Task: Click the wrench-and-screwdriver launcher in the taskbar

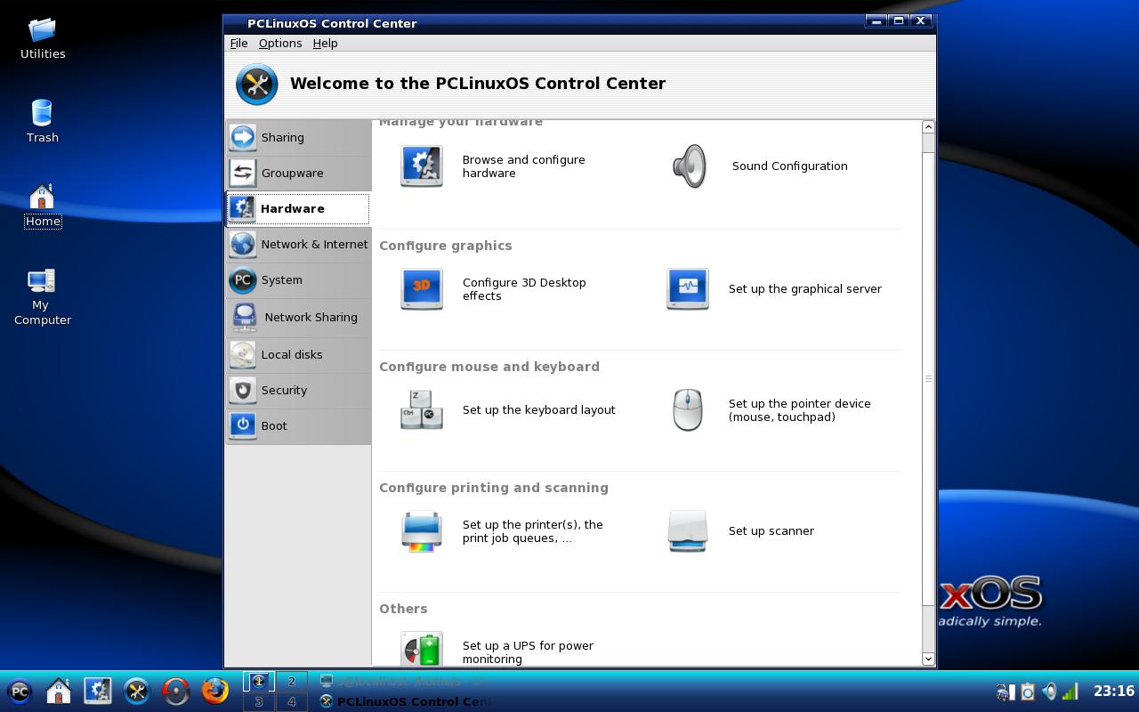Action: point(137,691)
